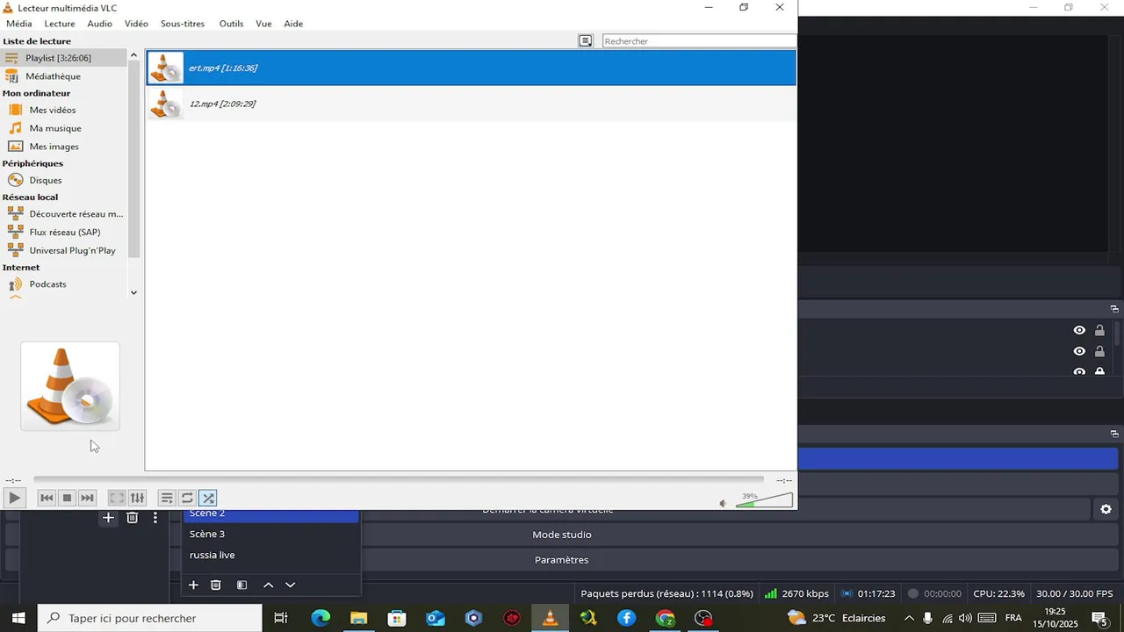Change playlist view mode icon beside search

point(586,41)
